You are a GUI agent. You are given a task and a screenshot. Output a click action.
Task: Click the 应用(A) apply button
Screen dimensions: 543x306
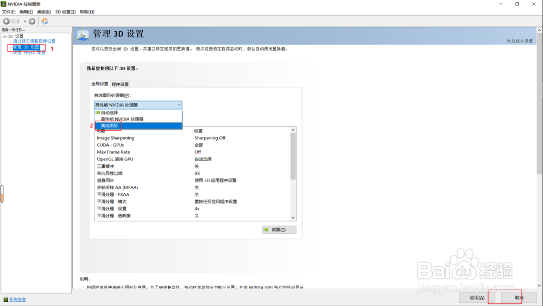click(477, 298)
